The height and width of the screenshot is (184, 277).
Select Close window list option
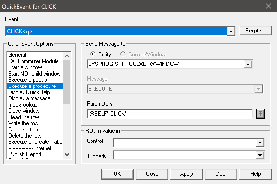pos(35,111)
